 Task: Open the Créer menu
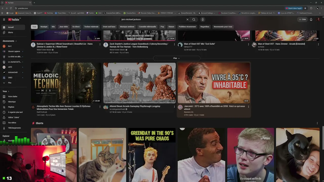tap(302, 19)
